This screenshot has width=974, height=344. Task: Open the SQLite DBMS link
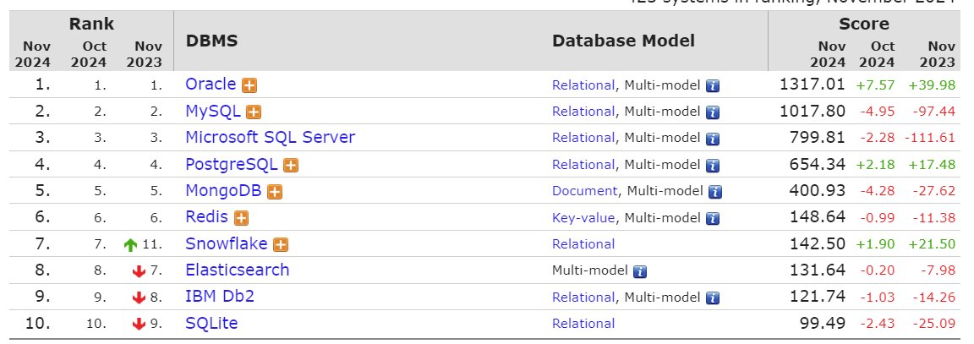(x=212, y=323)
